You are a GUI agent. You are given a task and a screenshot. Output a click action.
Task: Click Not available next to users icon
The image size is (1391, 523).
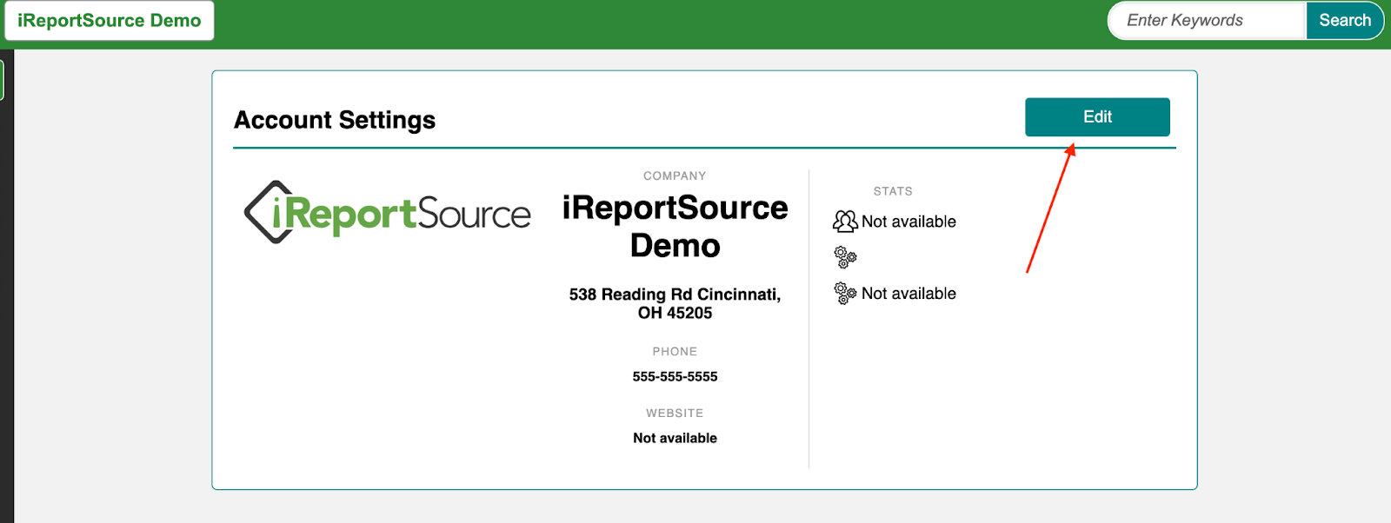pos(908,222)
